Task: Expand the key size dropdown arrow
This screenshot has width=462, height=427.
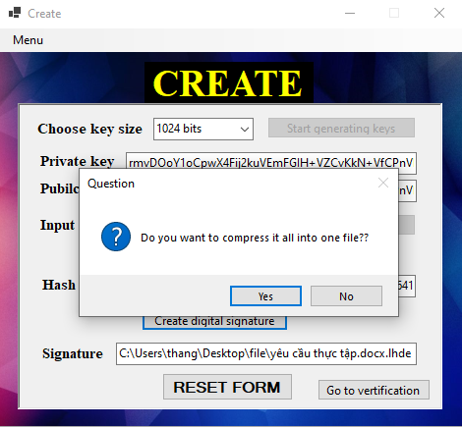Action: pos(245,130)
